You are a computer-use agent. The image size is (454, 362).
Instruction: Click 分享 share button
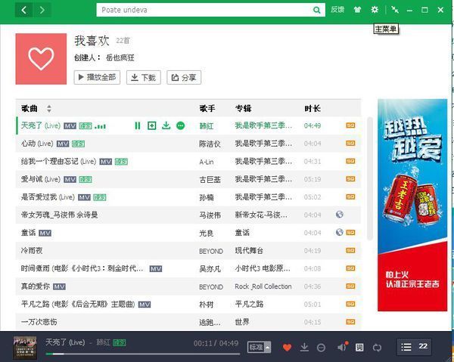point(184,77)
